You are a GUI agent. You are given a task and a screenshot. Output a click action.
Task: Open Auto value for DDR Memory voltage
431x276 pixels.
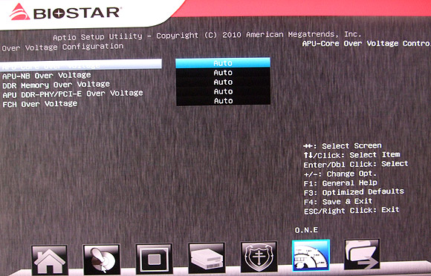click(x=223, y=82)
